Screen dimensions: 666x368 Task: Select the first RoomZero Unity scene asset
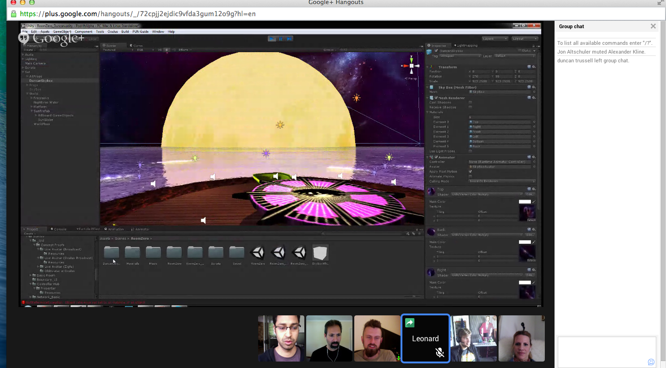click(x=258, y=255)
